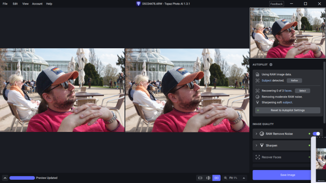Click the zoom magnifier icon
Screen dimensions: 326x183
[x=225, y=178]
